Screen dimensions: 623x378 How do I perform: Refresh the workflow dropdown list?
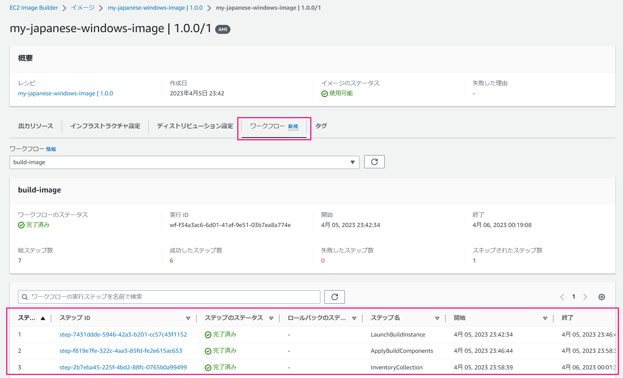pyautogui.click(x=374, y=162)
